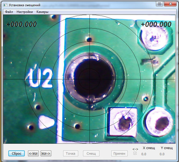Screen dimensions: 179x162
Task: Open the Камеры menu
Action: click(x=42, y=12)
